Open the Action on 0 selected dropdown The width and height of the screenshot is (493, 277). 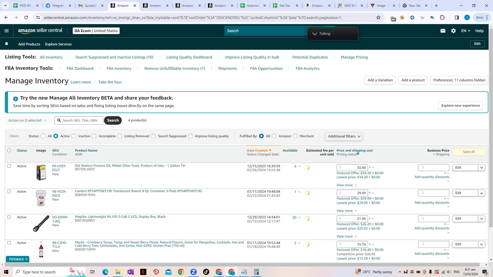(x=27, y=120)
